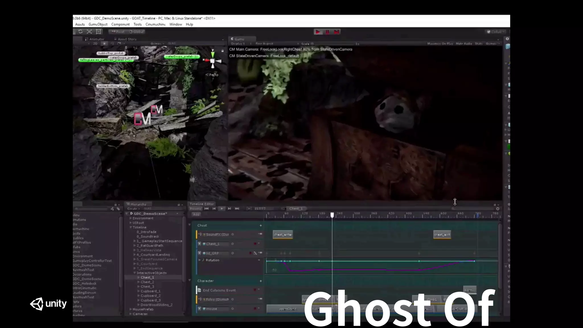Open the Window menu
Screen dimensions: 583x328
click(176, 24)
